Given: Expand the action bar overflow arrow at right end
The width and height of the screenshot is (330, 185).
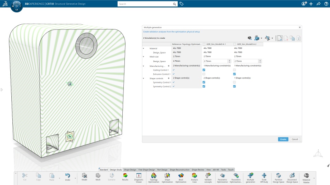Looking at the screenshot, I should click(314, 178).
